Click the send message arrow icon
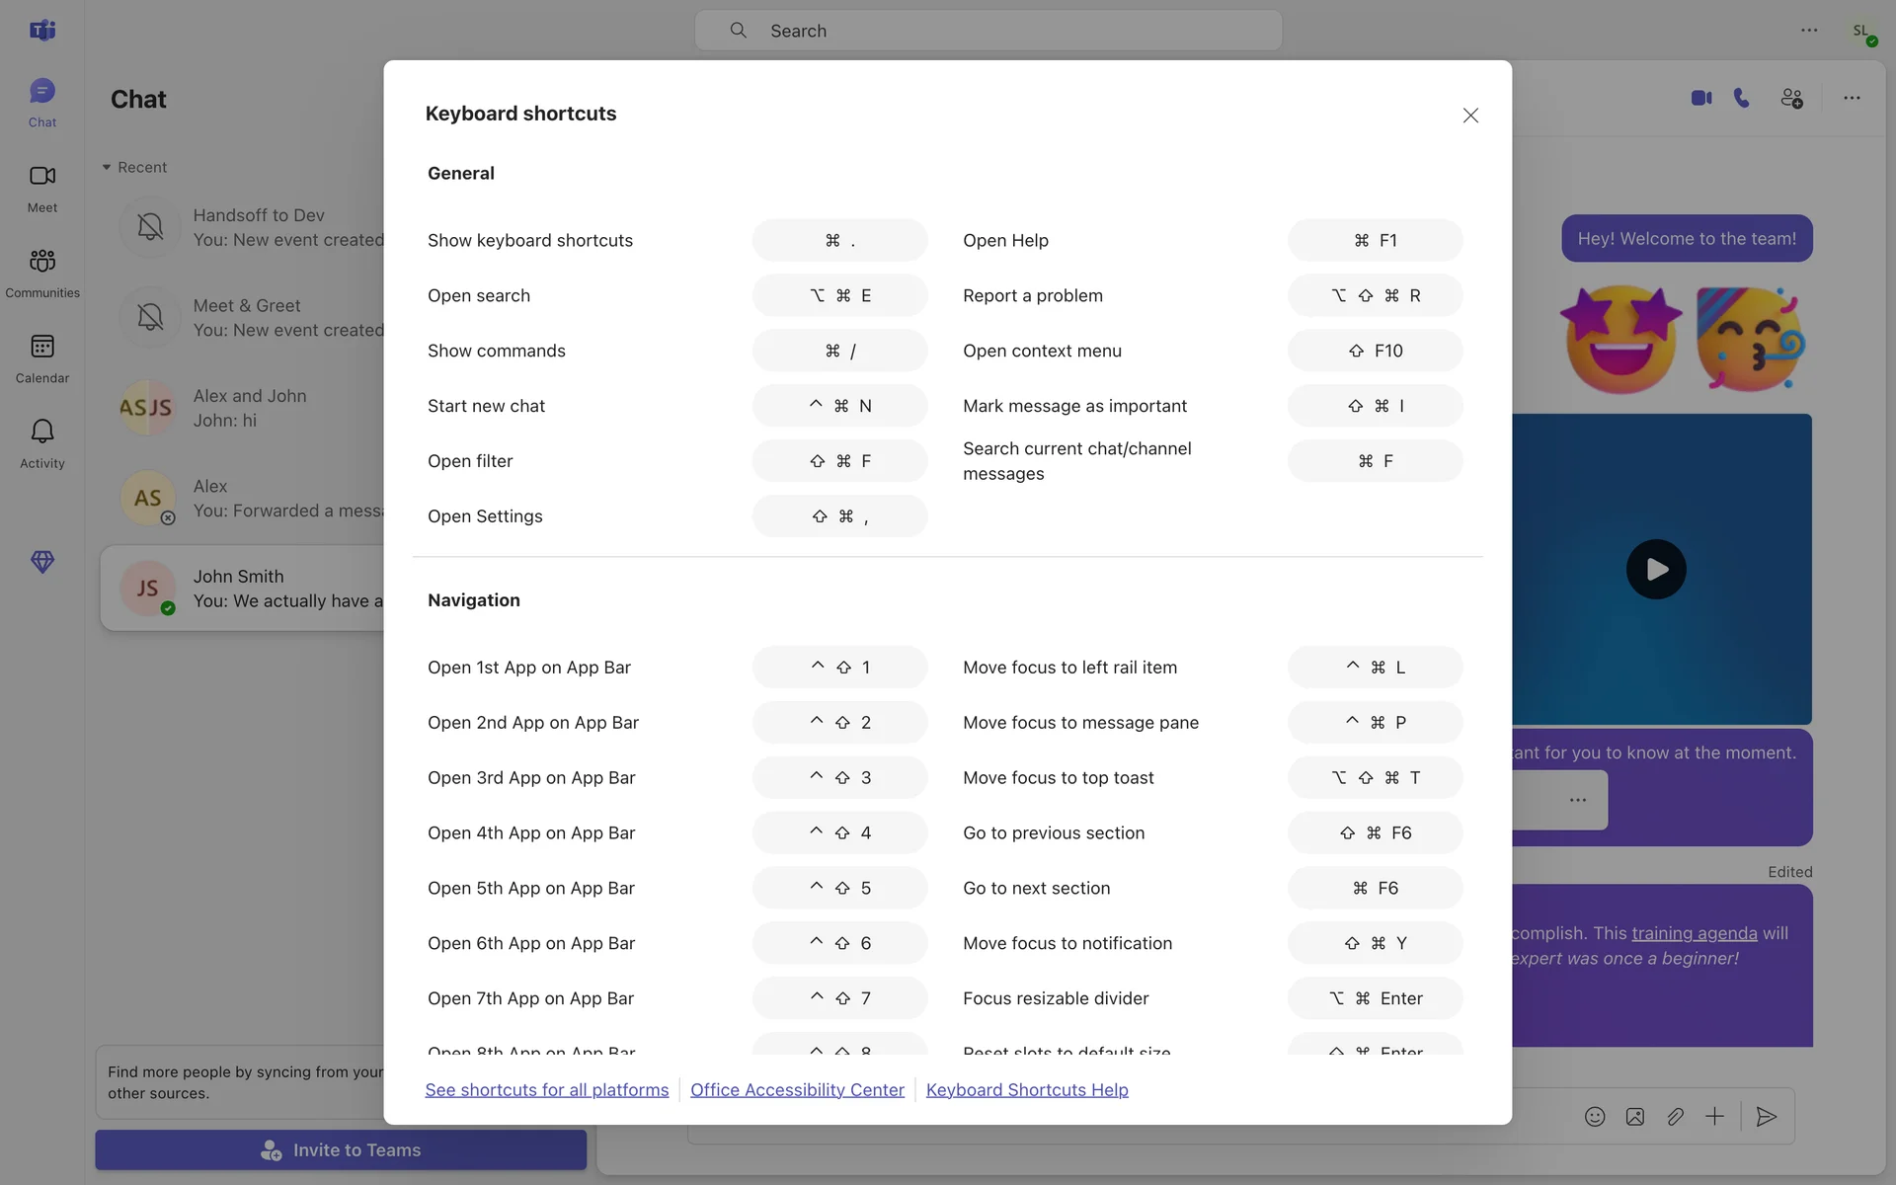The width and height of the screenshot is (1896, 1185). coord(1767,1117)
